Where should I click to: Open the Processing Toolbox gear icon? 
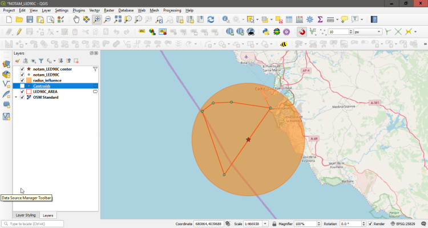coord(310,19)
